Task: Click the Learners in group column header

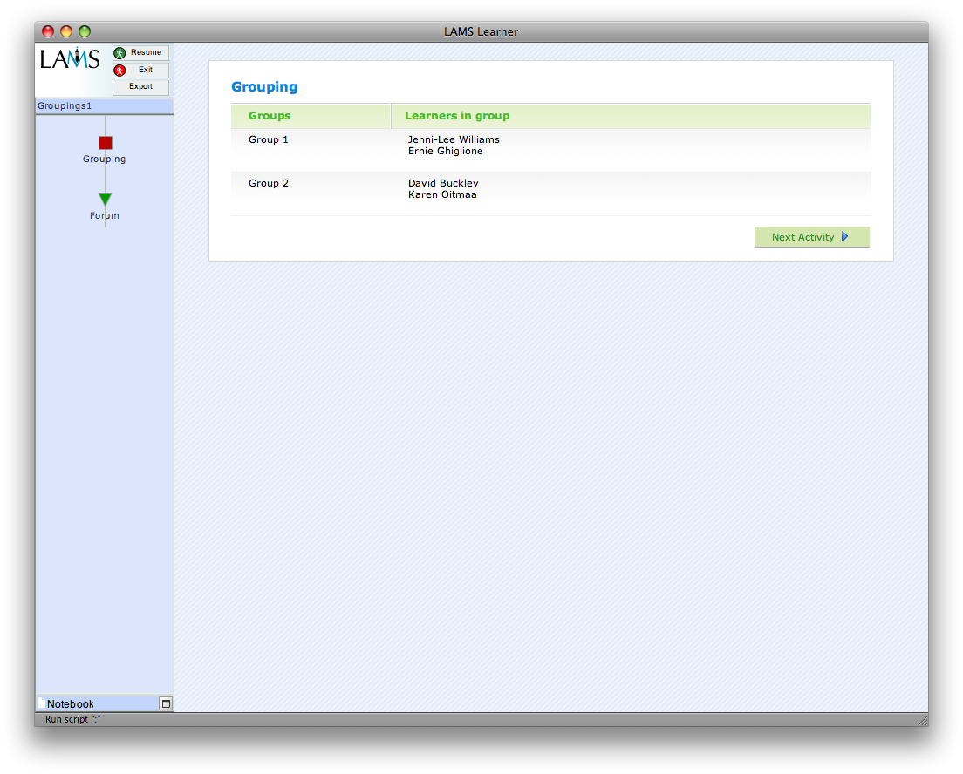Action: (457, 116)
